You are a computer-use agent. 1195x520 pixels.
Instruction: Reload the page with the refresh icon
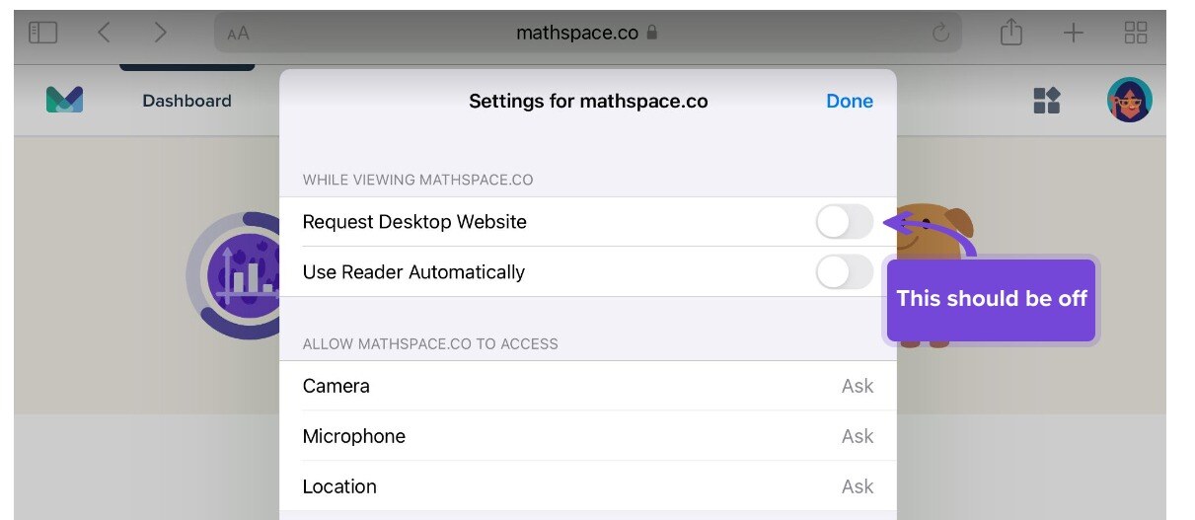coord(941,33)
